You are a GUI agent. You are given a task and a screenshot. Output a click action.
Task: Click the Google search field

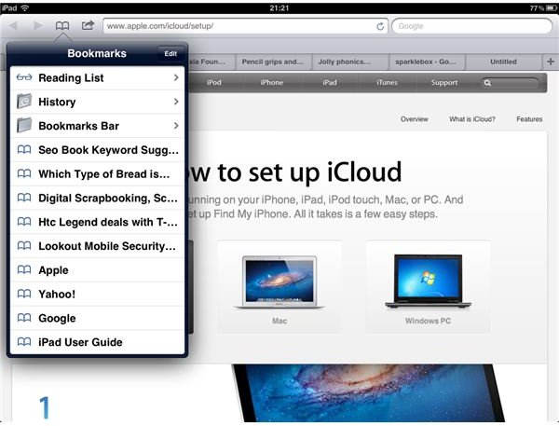pos(472,26)
